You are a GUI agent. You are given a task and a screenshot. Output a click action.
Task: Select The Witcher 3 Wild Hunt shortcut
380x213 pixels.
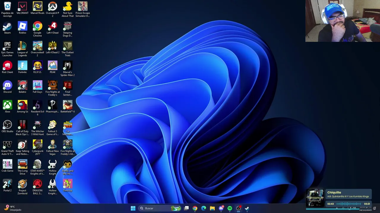(x=37, y=128)
